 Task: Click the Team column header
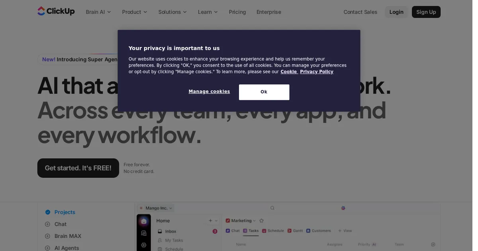(x=399, y=244)
